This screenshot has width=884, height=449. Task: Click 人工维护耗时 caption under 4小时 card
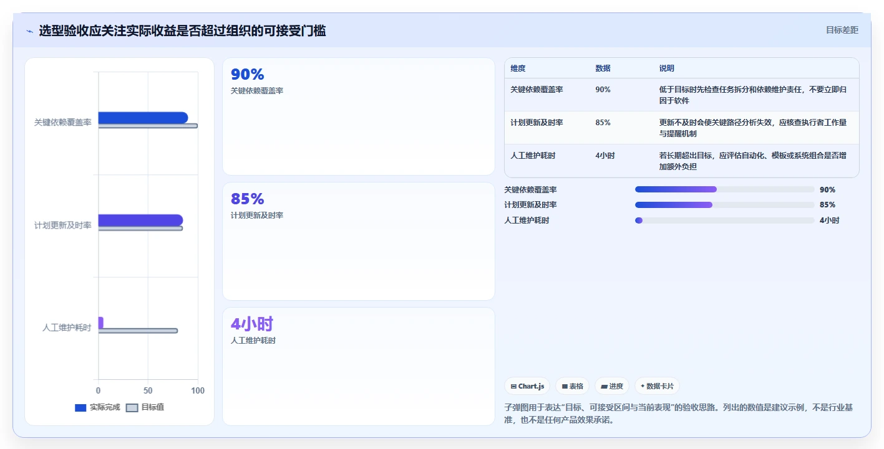pos(253,341)
